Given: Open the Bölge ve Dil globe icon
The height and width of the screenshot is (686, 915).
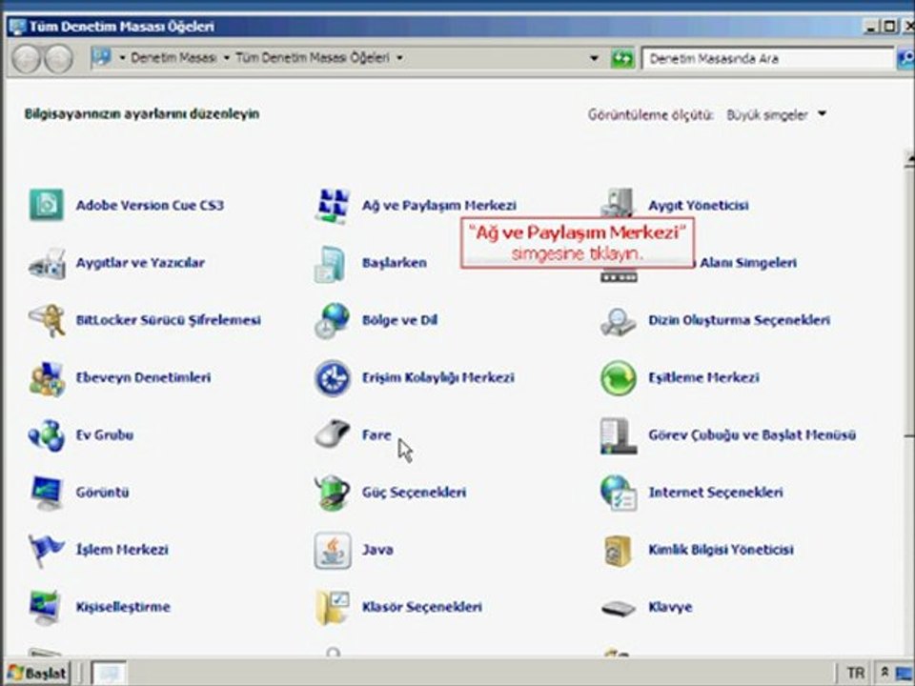Looking at the screenshot, I should pyautogui.click(x=332, y=320).
